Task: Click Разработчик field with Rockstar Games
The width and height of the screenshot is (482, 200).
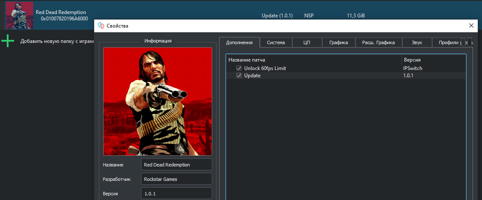Action: click(176, 179)
